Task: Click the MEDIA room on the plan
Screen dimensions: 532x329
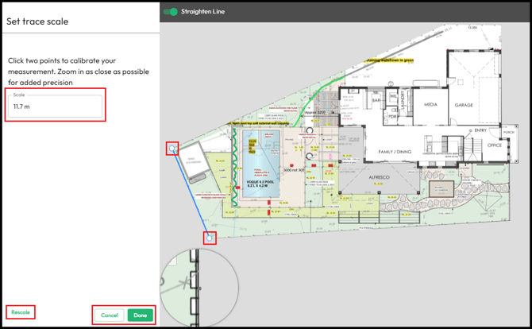Action: coord(430,105)
